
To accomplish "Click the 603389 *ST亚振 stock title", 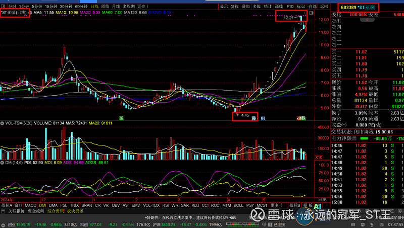I will pyautogui.click(x=358, y=8).
